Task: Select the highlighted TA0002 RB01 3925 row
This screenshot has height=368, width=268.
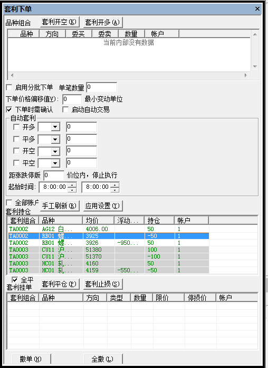Action: point(109,236)
